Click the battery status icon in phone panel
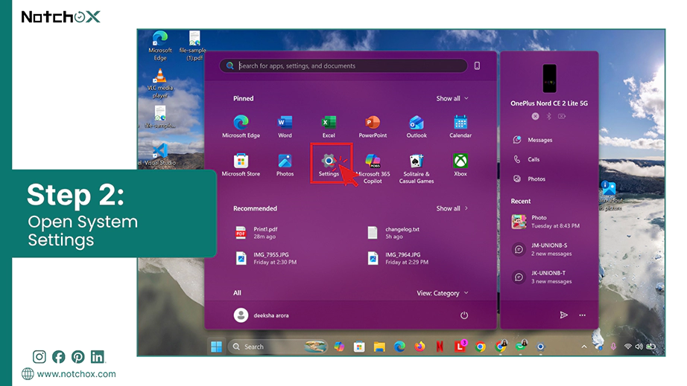687x386 pixels. tap(562, 116)
